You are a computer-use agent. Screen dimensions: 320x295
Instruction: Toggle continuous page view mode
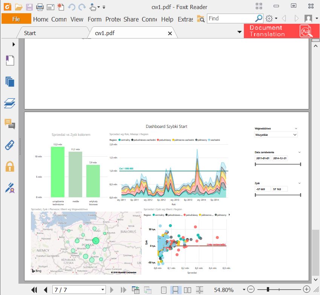[x=175, y=290]
